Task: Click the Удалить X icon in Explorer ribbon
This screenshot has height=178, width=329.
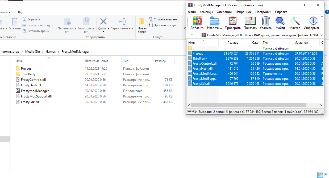Action: (103, 22)
